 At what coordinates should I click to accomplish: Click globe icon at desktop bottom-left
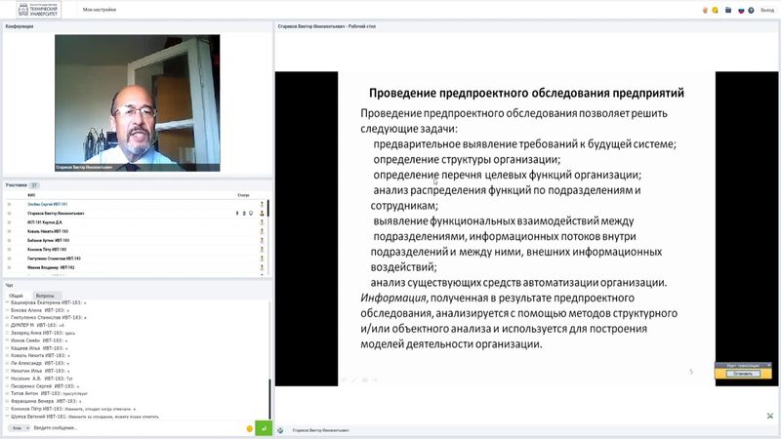coord(280,430)
